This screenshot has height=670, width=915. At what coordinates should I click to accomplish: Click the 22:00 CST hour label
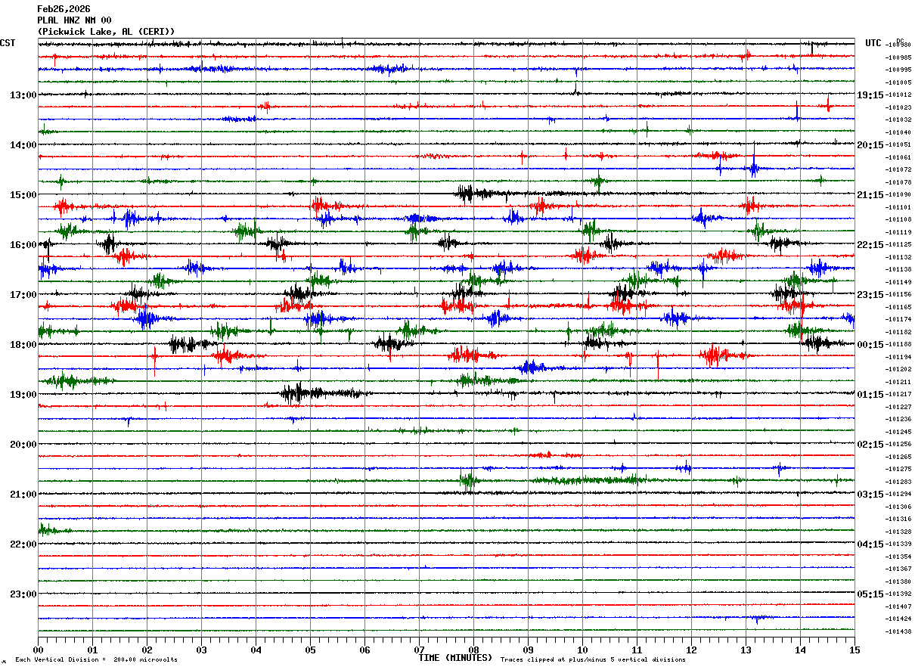(23, 544)
